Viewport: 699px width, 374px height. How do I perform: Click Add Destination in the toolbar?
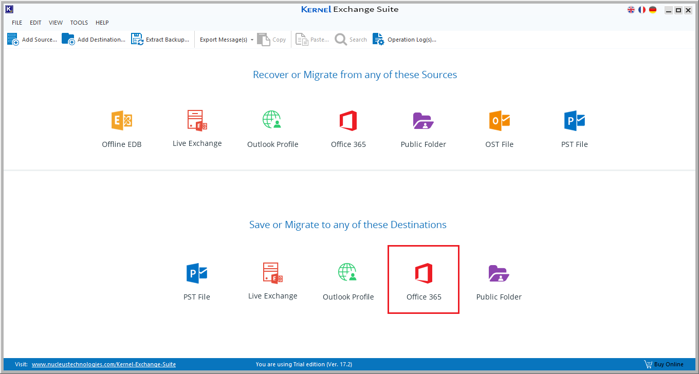pos(94,40)
